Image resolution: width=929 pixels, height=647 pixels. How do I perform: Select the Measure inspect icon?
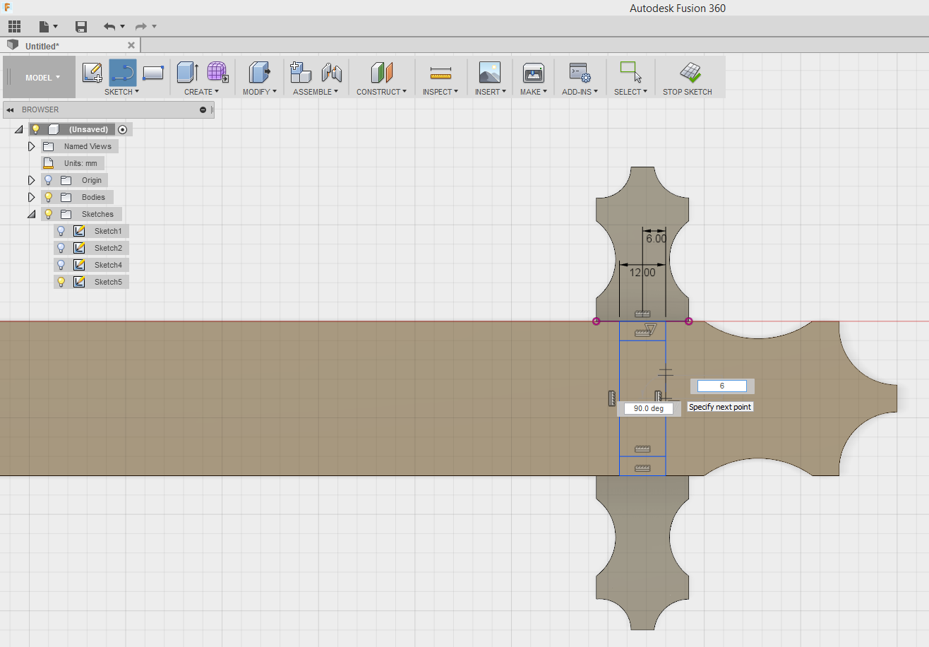(x=440, y=73)
